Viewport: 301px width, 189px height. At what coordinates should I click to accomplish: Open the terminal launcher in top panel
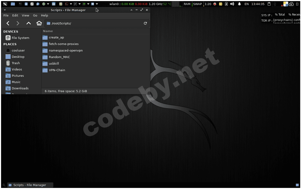pyautogui.click(x=20, y=4)
